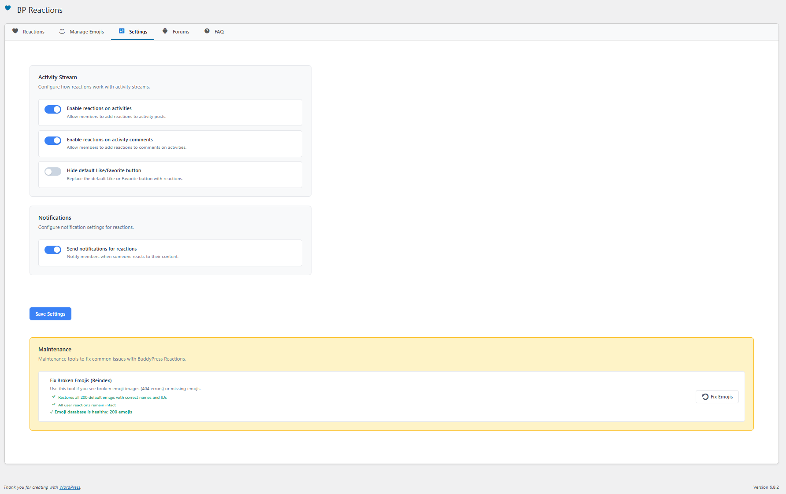Image resolution: width=786 pixels, height=494 pixels.
Task: Open the FAQ tab
Action: [214, 32]
